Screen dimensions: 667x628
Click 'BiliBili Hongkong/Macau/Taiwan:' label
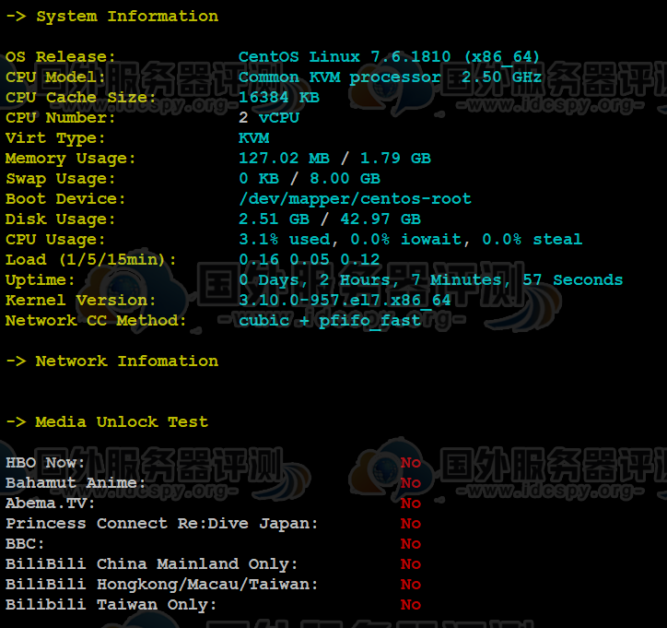point(162,585)
